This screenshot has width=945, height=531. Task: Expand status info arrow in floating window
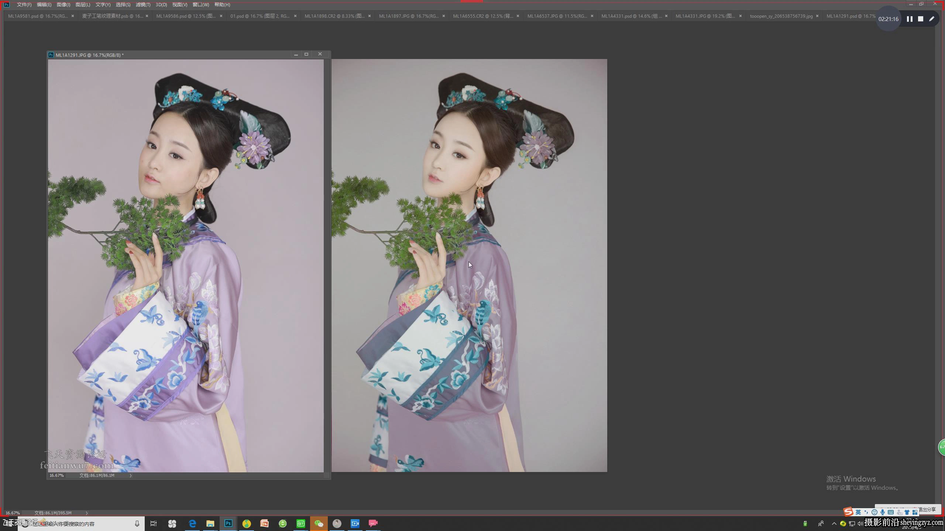[x=130, y=476]
